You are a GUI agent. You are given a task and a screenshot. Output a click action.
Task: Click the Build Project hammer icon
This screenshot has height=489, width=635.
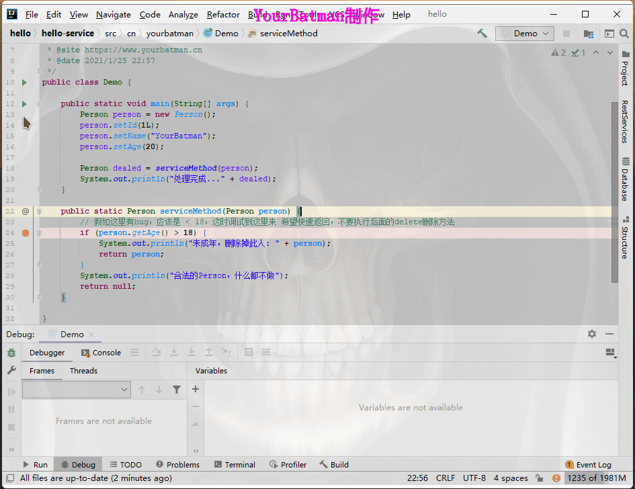click(x=482, y=34)
